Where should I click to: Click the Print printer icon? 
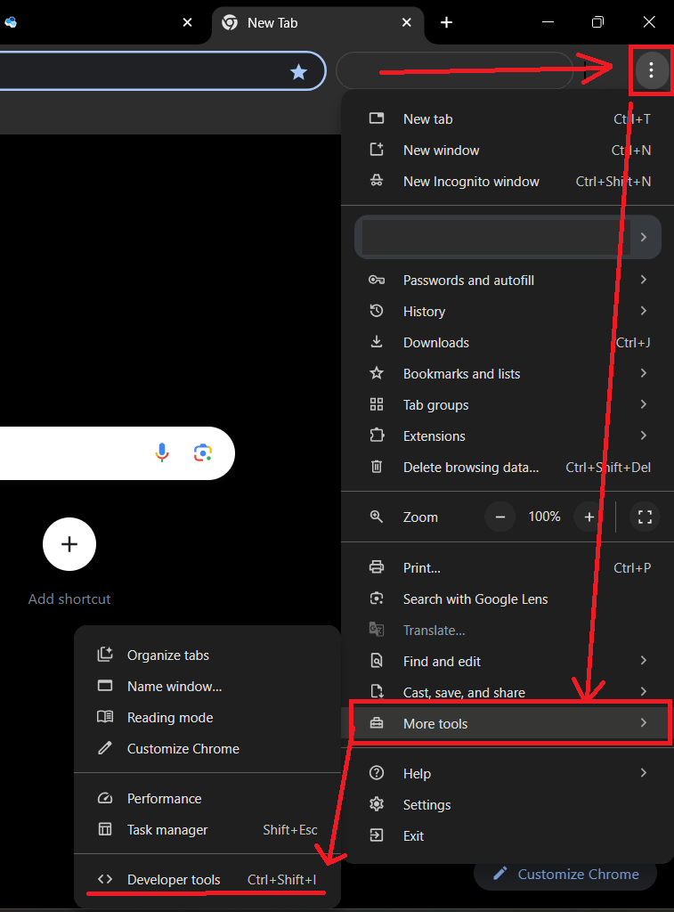click(377, 567)
